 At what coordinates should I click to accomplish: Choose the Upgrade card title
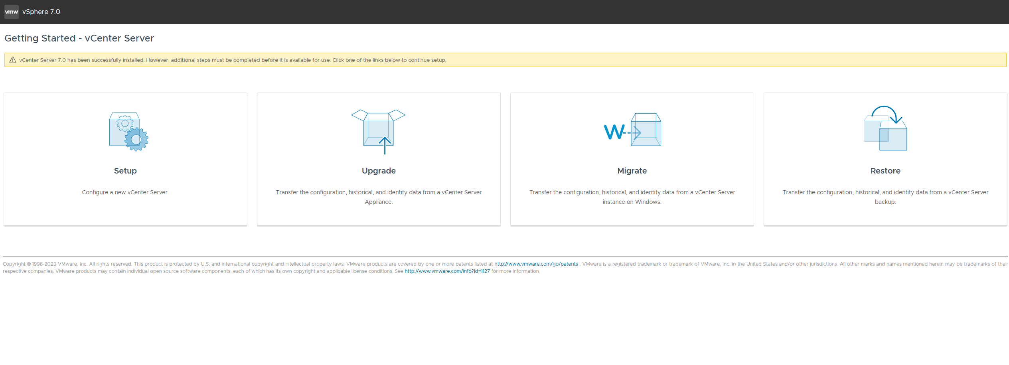[379, 171]
